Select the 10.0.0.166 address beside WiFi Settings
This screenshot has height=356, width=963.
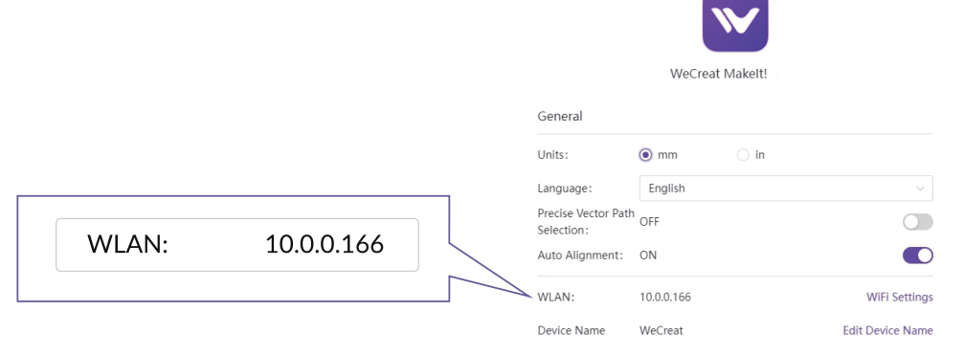(665, 297)
